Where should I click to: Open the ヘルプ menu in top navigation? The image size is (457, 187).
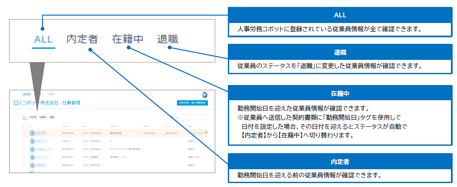(x=50, y=94)
